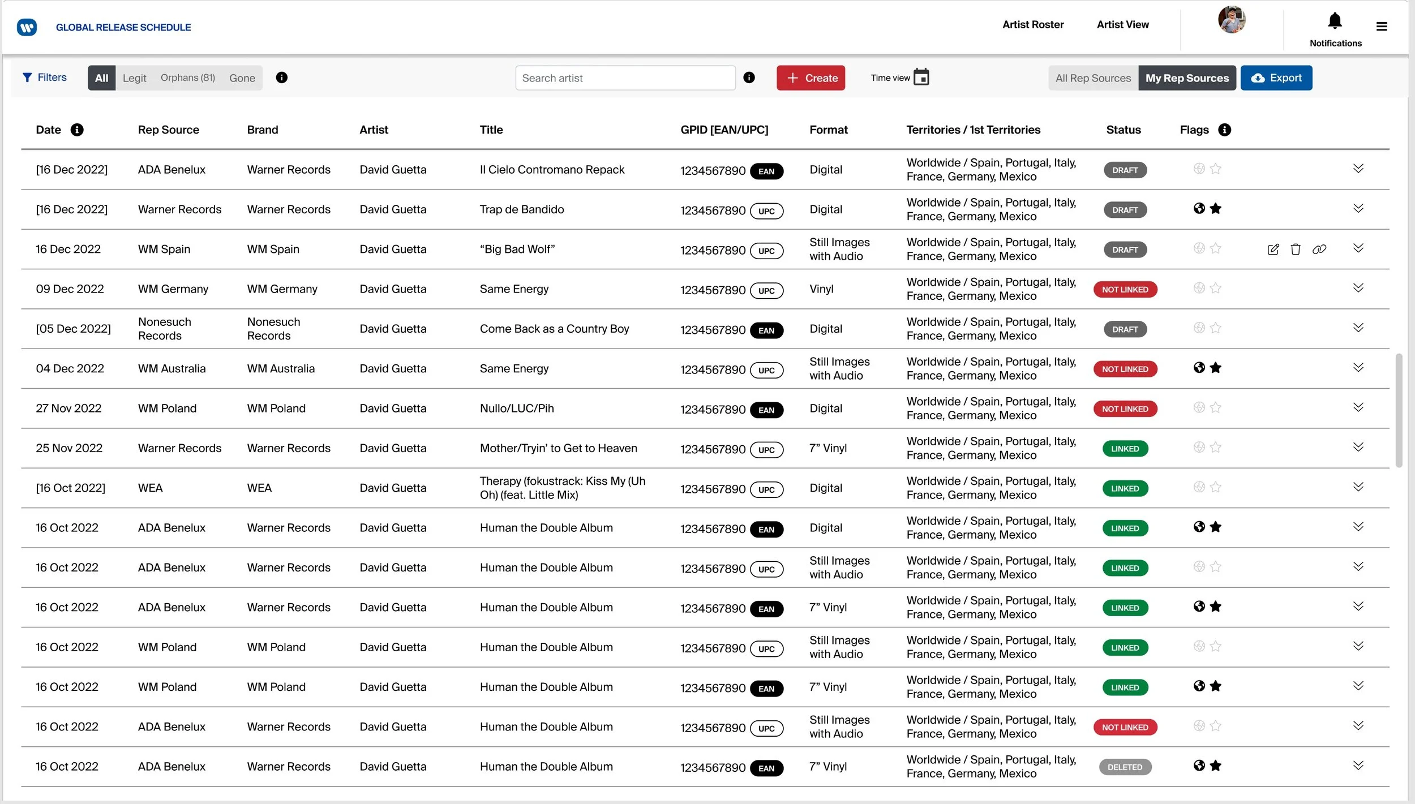The image size is (1415, 804).
Task: Click the Time view calendar icon
Action: [921, 78]
